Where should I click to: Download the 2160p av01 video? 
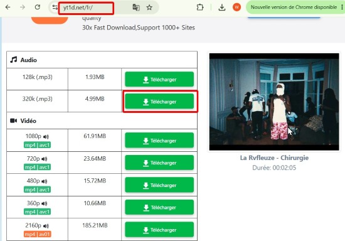pyautogui.click(x=159, y=230)
